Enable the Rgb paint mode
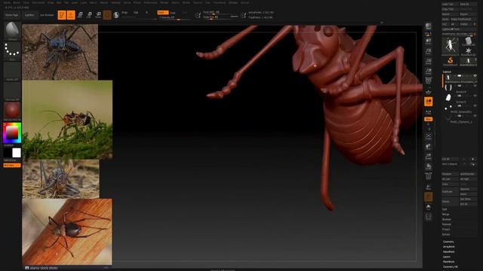The image size is (483, 271). point(136,13)
